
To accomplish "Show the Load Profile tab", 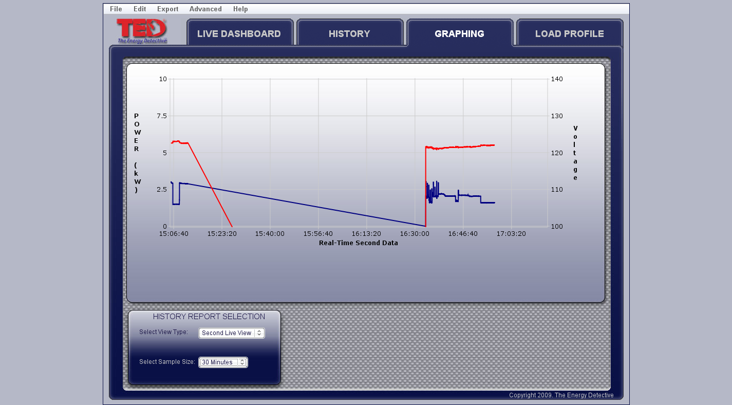I will 569,34.
